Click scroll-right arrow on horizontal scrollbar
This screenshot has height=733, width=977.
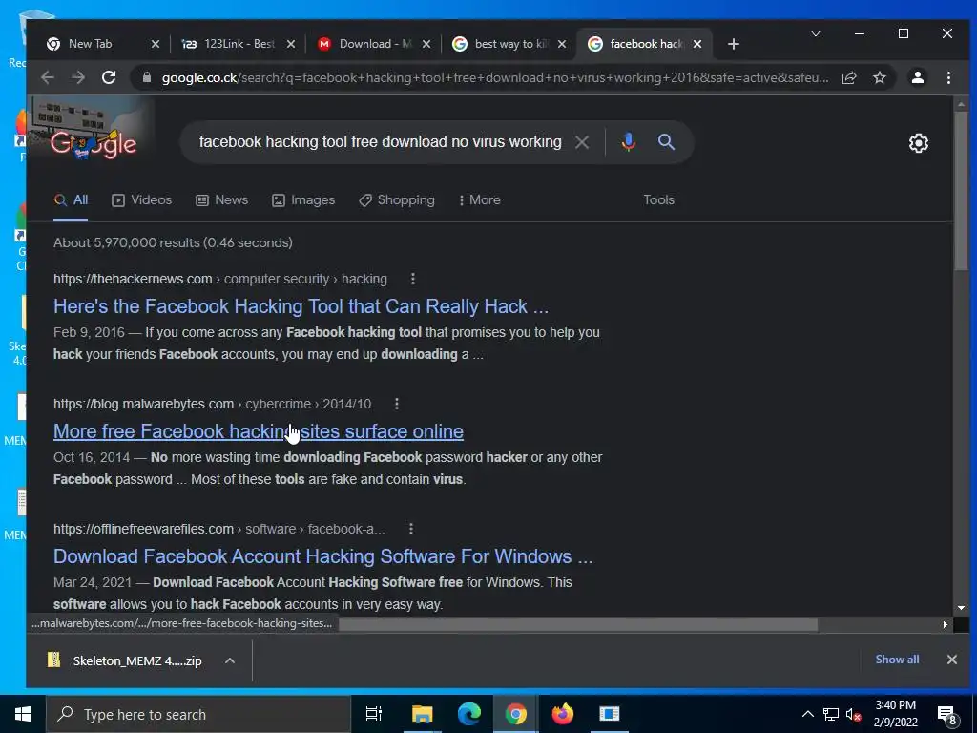click(x=946, y=624)
